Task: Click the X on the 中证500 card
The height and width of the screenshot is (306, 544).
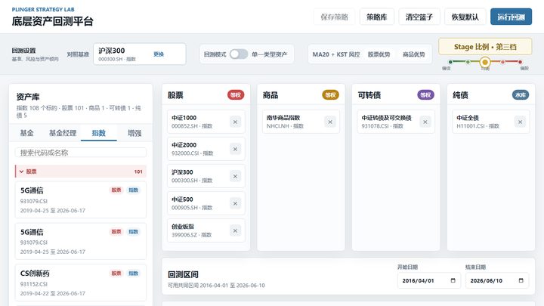Action: [235, 203]
